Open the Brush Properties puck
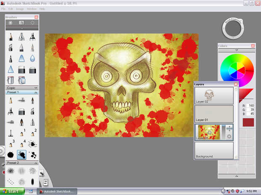The image size is (261, 195). [233, 29]
